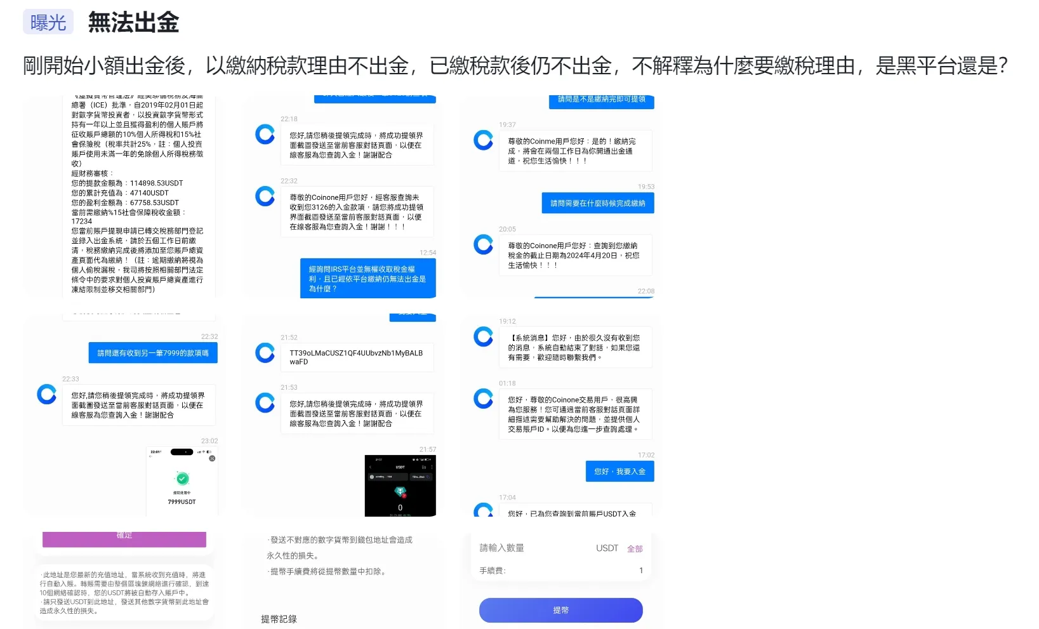Open the 7999USDT transfer receipt screenshot
This screenshot has height=629, width=1039.
point(182,480)
